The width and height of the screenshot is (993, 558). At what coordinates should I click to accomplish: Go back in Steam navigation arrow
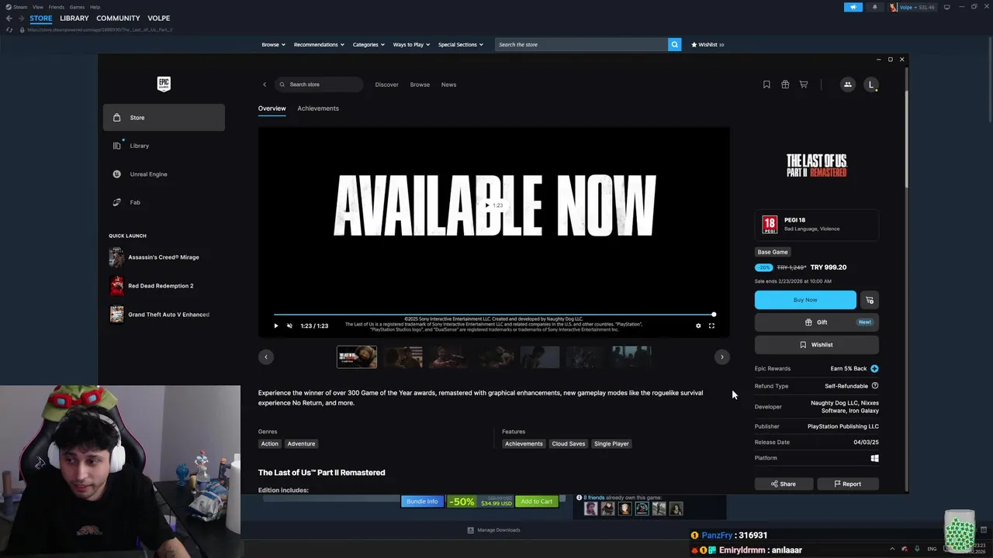point(9,18)
